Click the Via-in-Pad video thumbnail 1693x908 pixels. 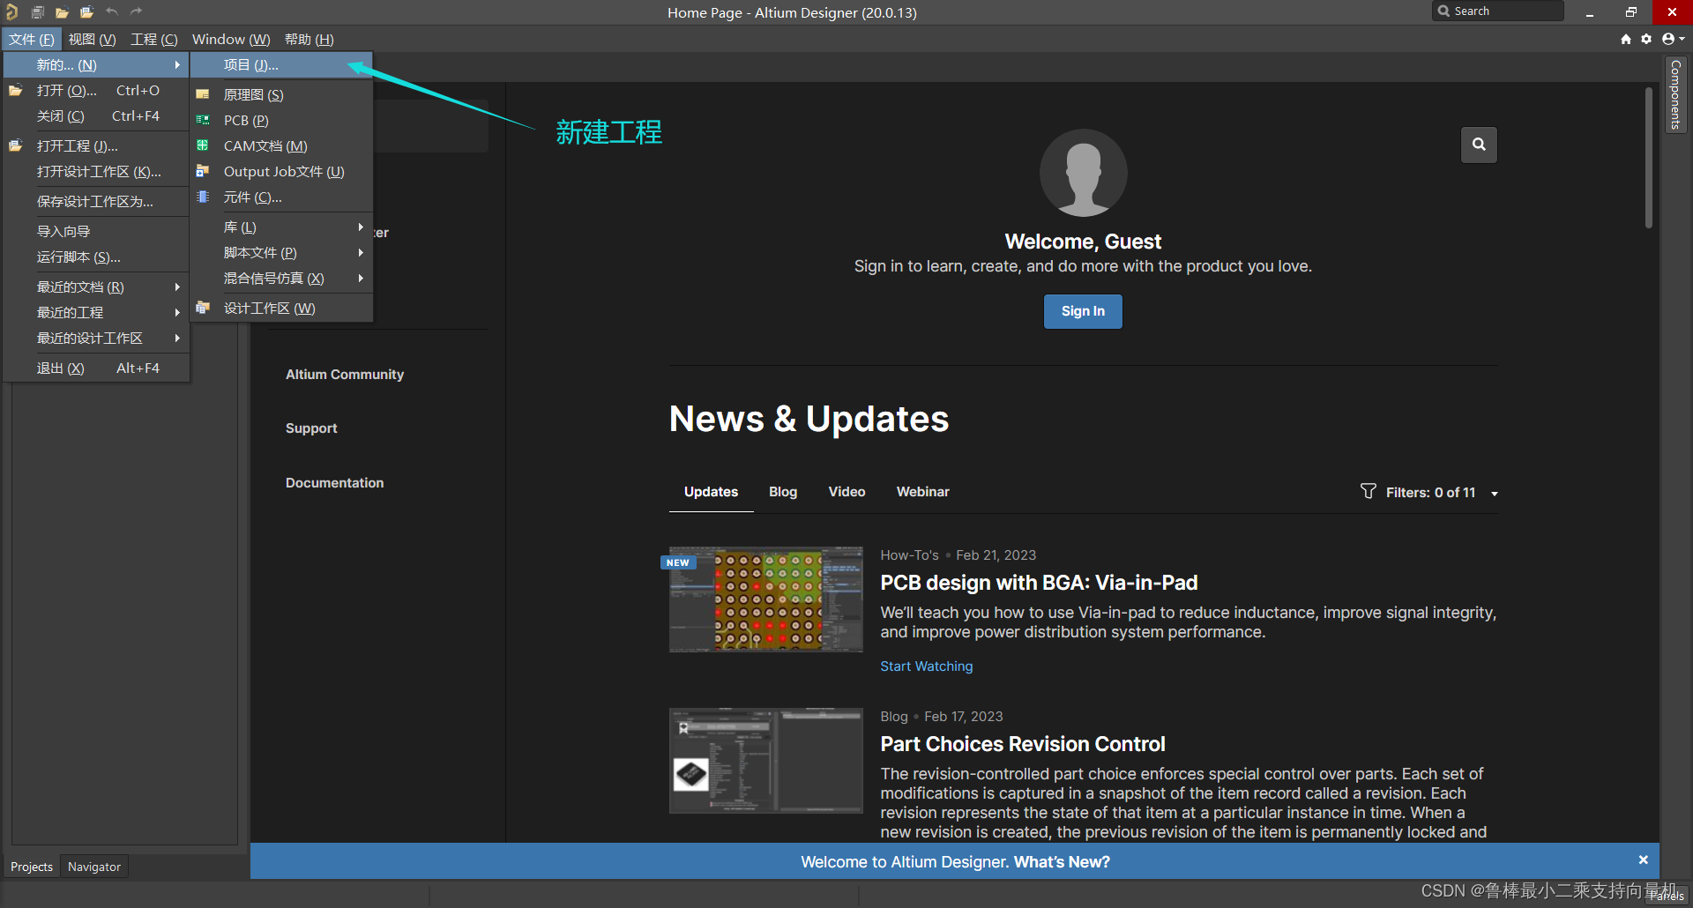point(765,599)
